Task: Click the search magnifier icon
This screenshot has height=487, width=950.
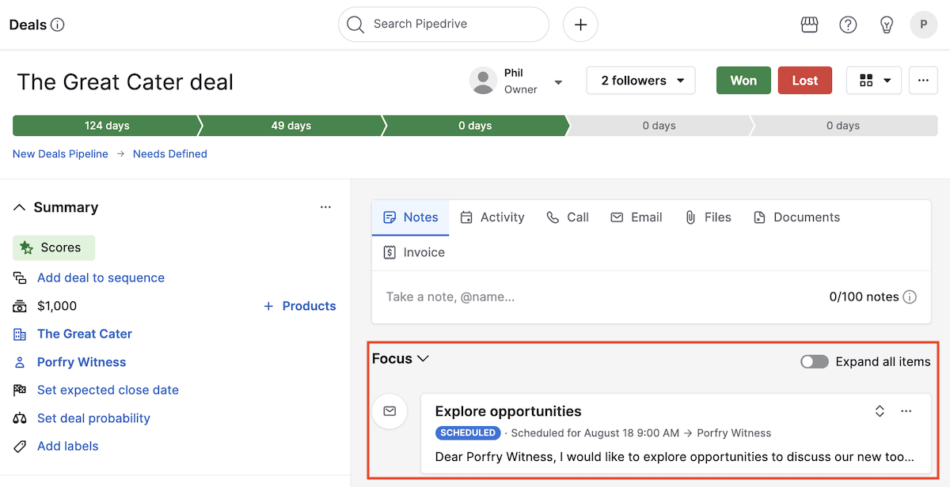Action: 355,25
